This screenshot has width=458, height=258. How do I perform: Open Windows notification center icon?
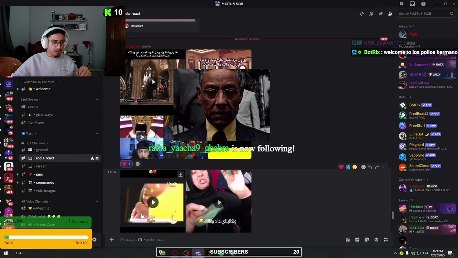pos(450,253)
